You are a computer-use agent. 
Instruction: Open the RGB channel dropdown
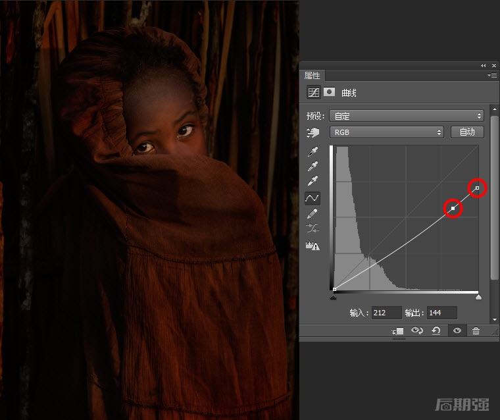tap(386, 132)
